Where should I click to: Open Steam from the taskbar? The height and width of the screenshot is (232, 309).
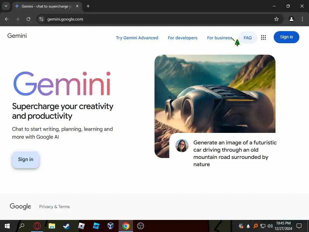pos(66,226)
